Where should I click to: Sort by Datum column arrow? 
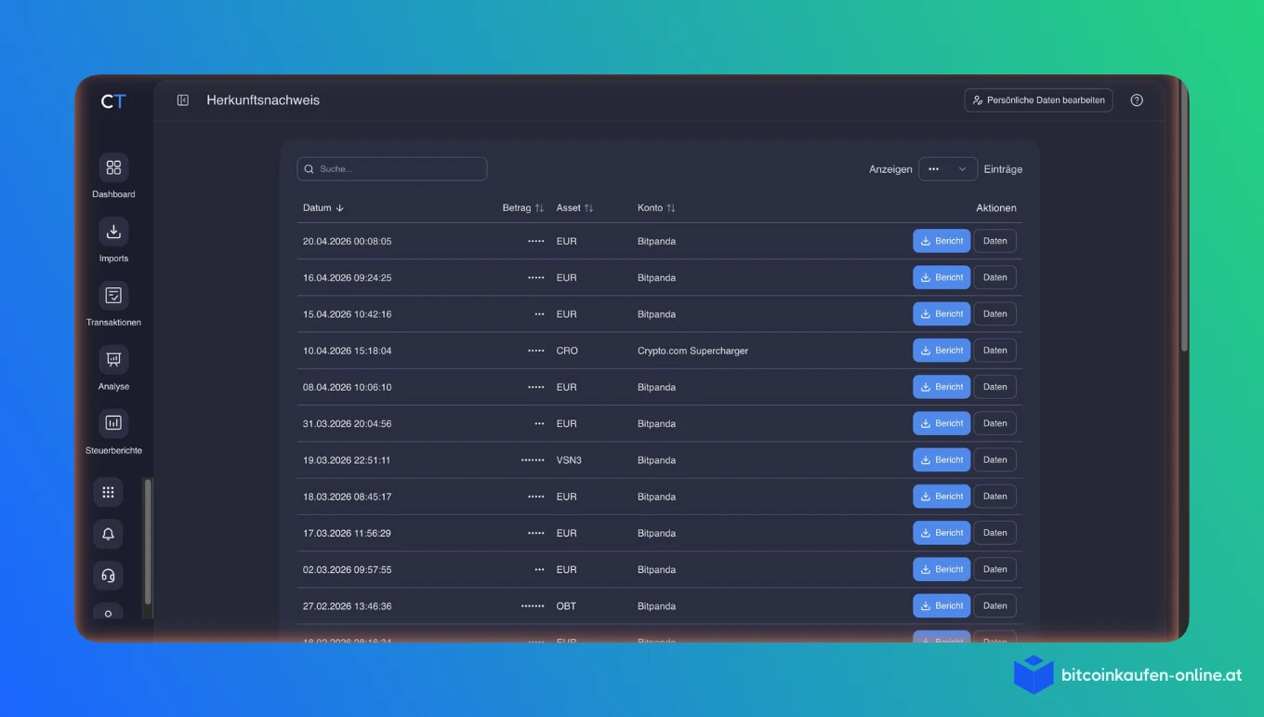340,208
